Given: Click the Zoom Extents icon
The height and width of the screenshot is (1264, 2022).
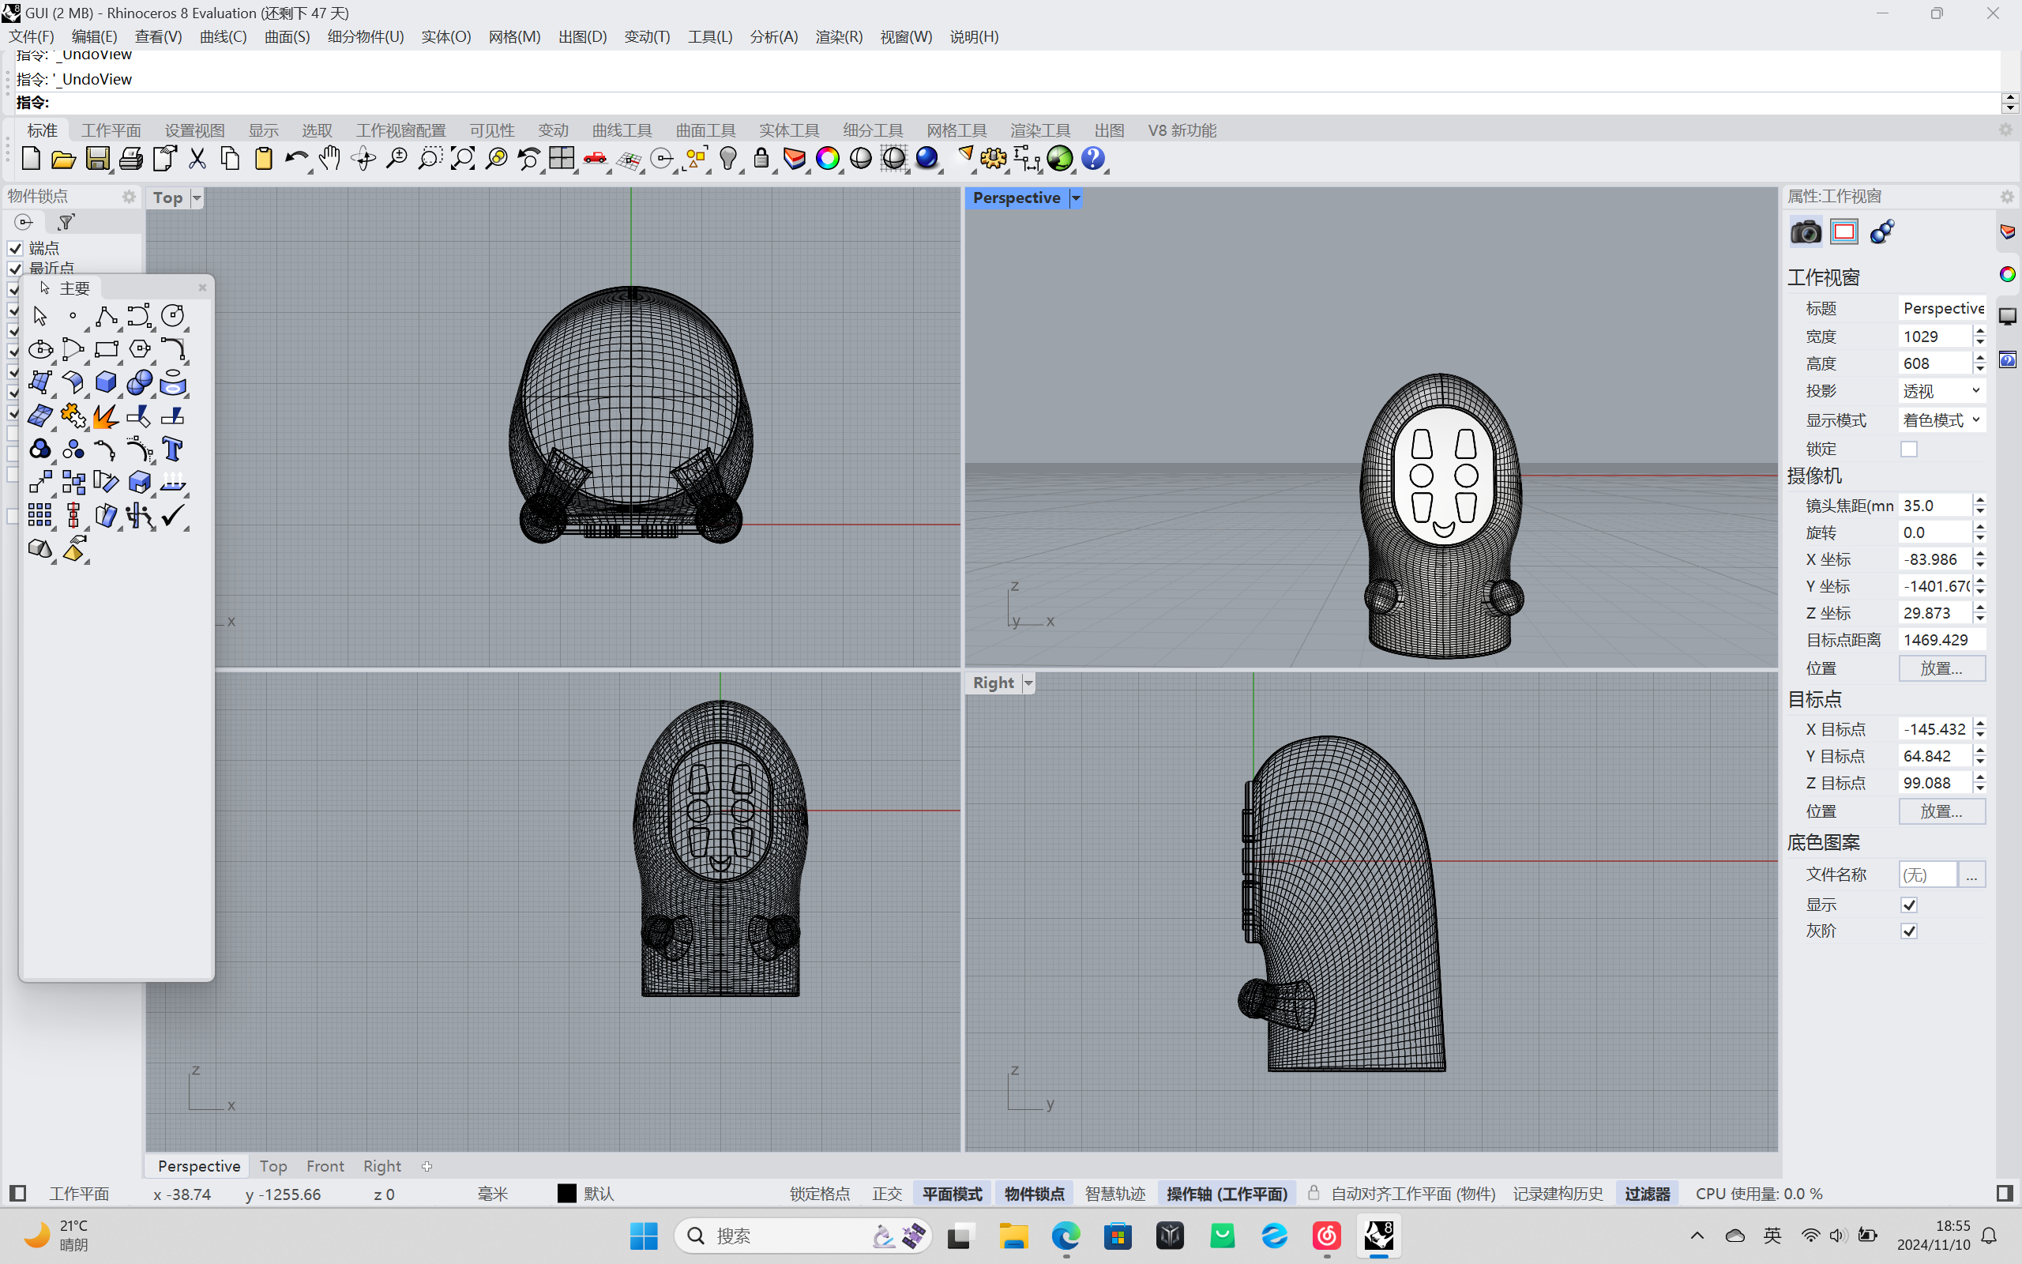Looking at the screenshot, I should (462, 158).
